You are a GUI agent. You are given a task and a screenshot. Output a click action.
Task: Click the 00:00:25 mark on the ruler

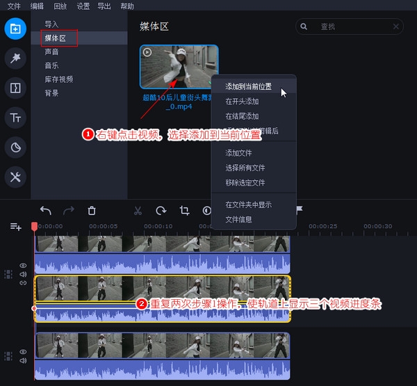pyautogui.click(x=323, y=226)
